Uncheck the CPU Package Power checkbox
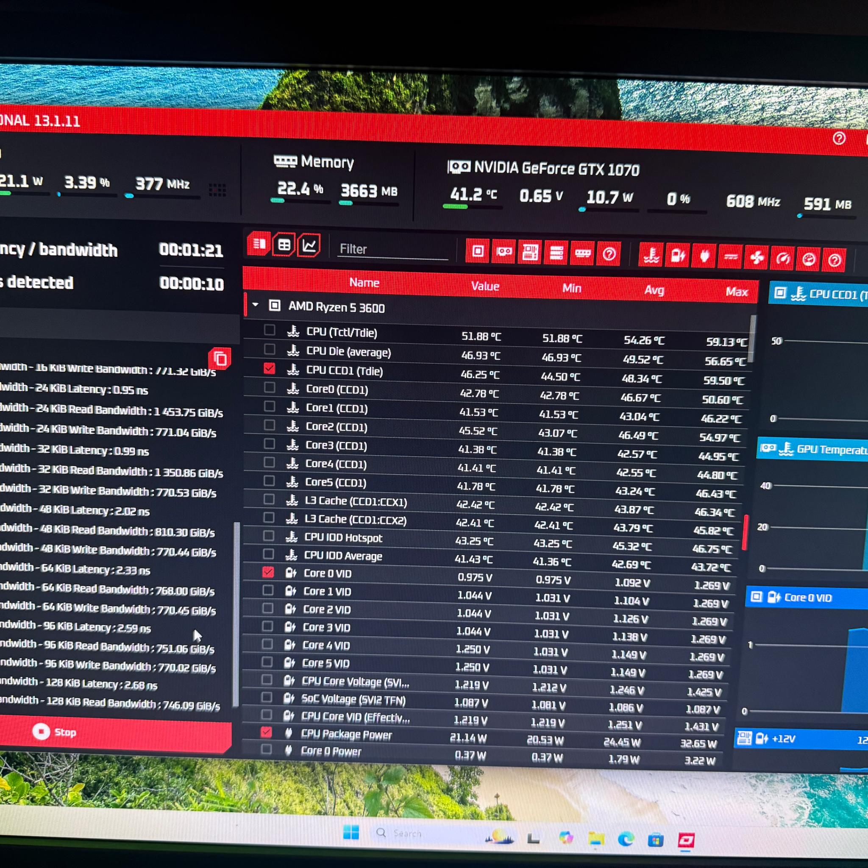868x868 pixels. click(x=266, y=732)
